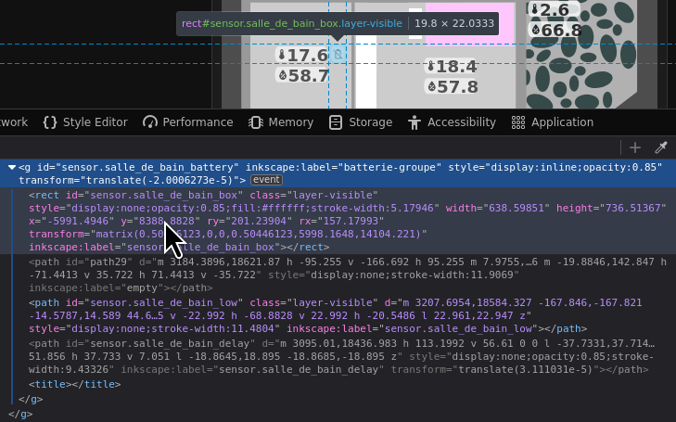Click the plus icon to create new node
The image size is (676, 422).
(635, 147)
